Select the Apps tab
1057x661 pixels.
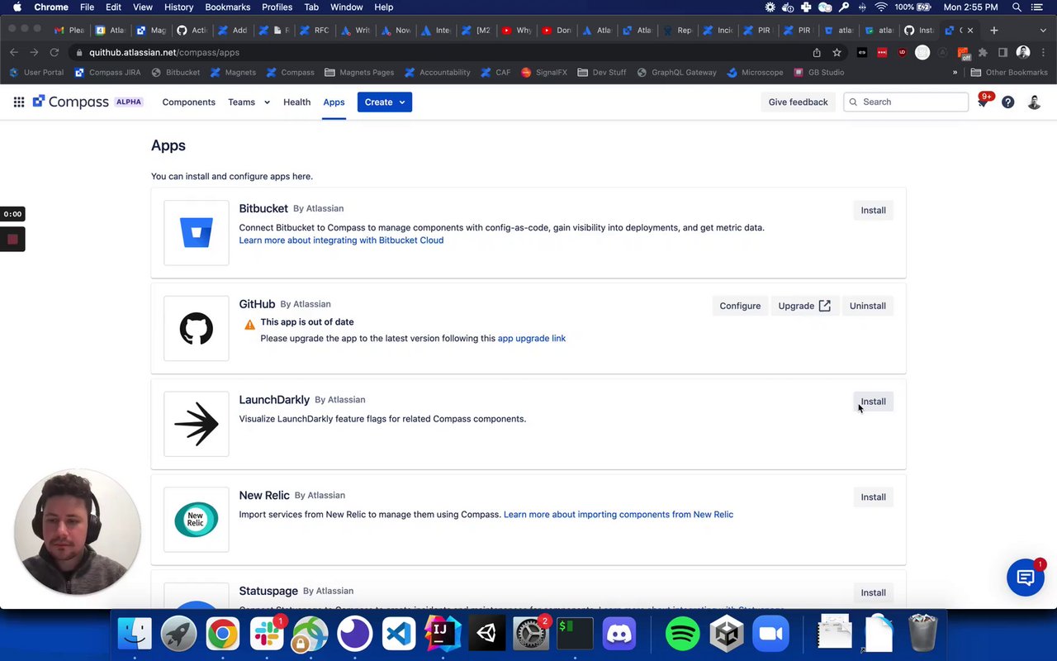tap(334, 102)
